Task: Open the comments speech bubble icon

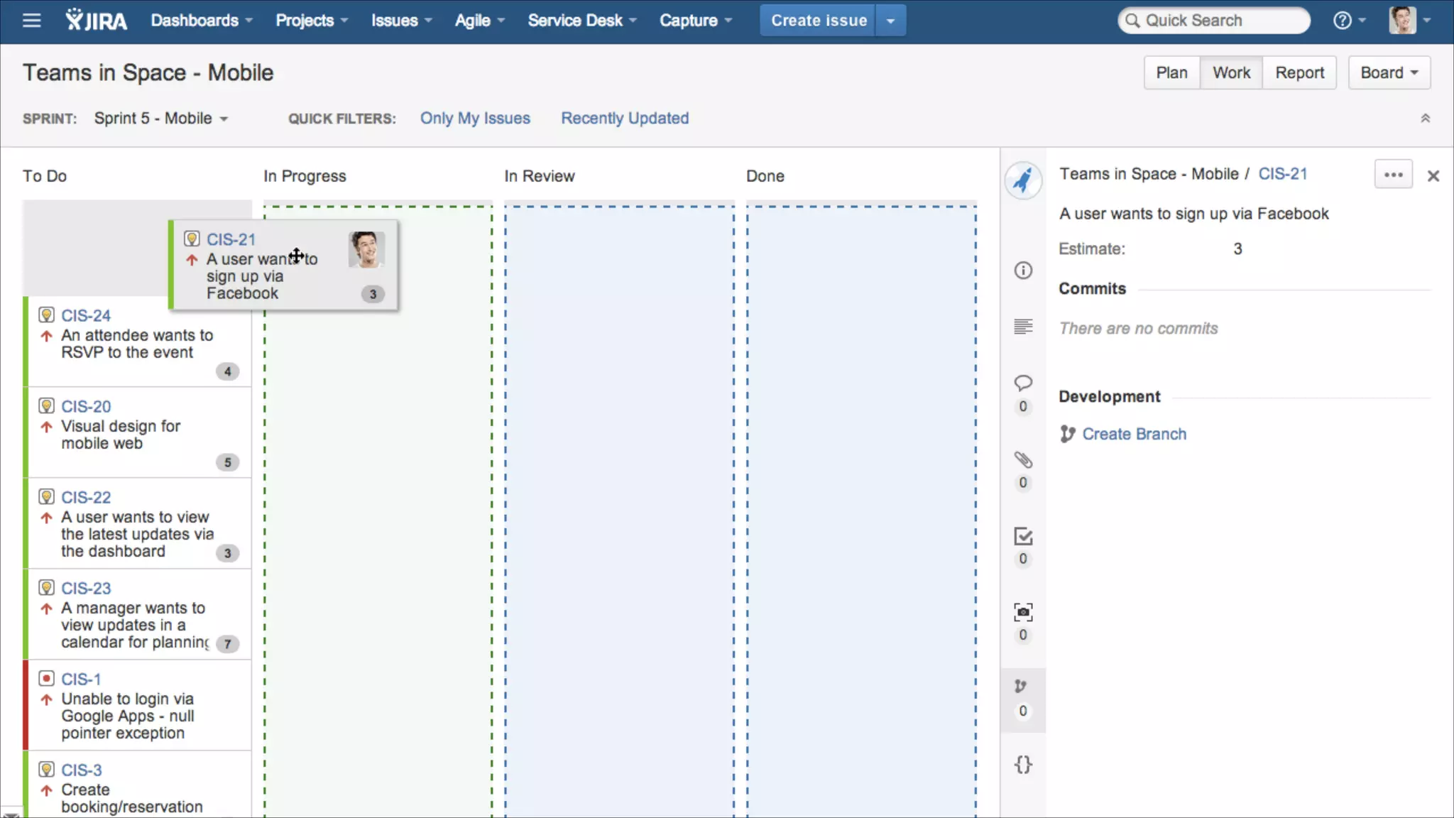Action: coord(1023,383)
